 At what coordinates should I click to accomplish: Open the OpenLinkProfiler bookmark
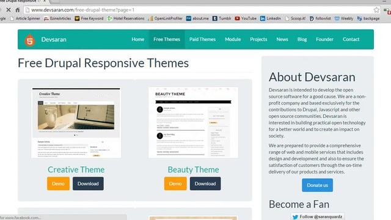tap(166, 18)
